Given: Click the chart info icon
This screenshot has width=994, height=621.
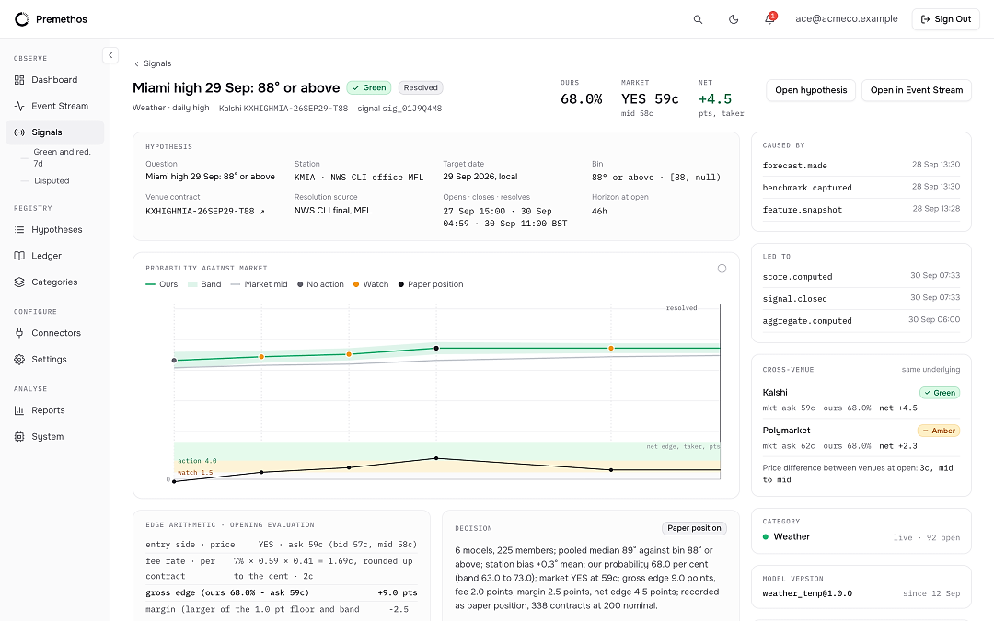Looking at the screenshot, I should [722, 269].
